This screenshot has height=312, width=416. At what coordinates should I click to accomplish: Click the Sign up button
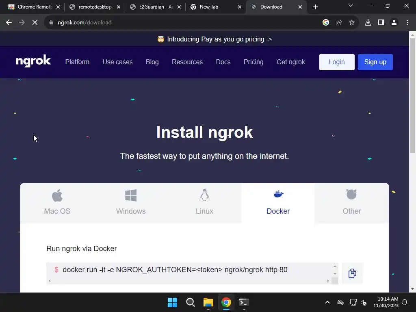tap(375, 62)
